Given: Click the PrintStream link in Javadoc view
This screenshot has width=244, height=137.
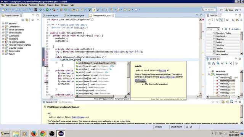Looking at the screenshot, I should click(78, 117).
